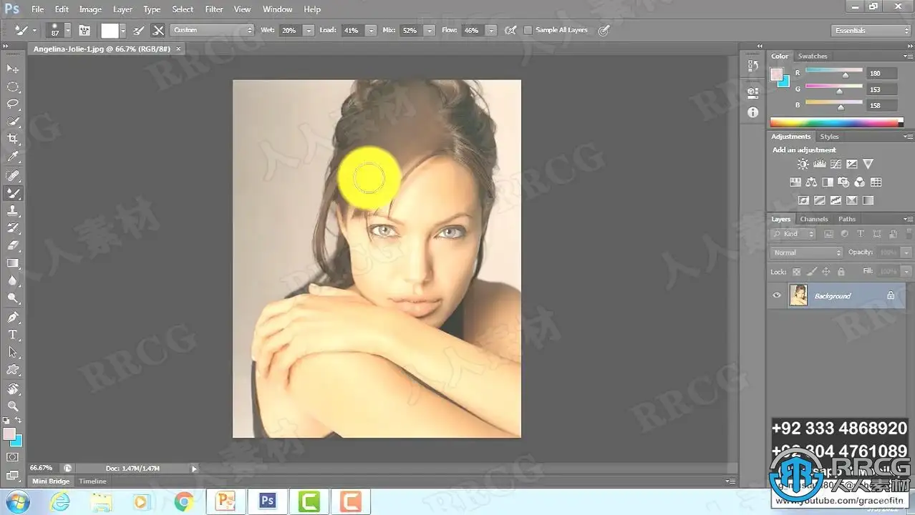This screenshot has width=915, height=515.
Task: Add a Photo Filter adjustment
Action: [x=843, y=182]
